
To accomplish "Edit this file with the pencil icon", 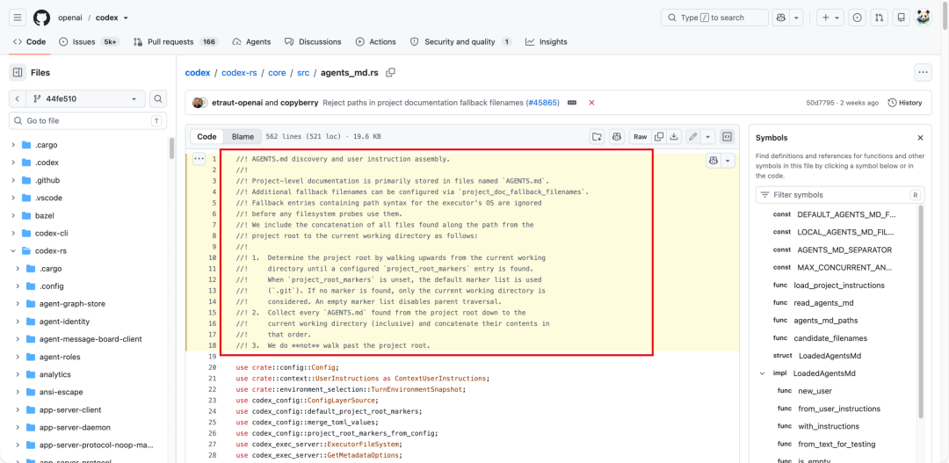I will (693, 137).
